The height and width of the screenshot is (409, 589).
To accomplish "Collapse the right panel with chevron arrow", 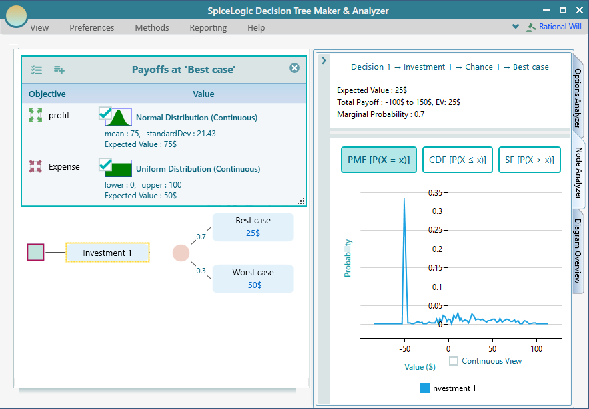I will 324,61.
